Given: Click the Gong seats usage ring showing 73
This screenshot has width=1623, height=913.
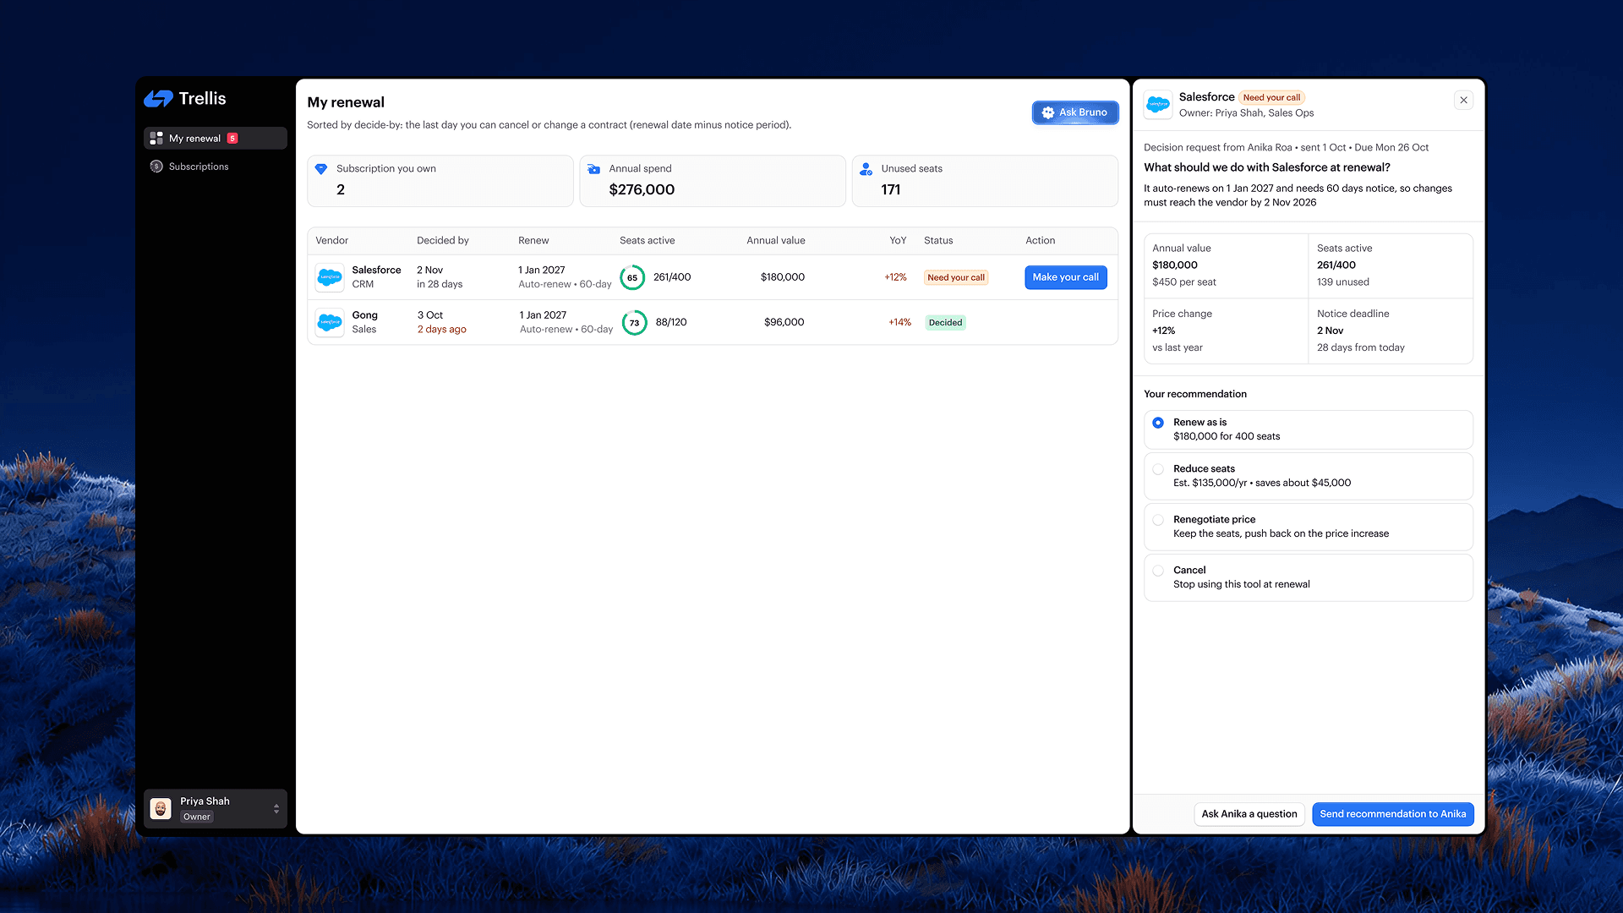Looking at the screenshot, I should pyautogui.click(x=635, y=323).
